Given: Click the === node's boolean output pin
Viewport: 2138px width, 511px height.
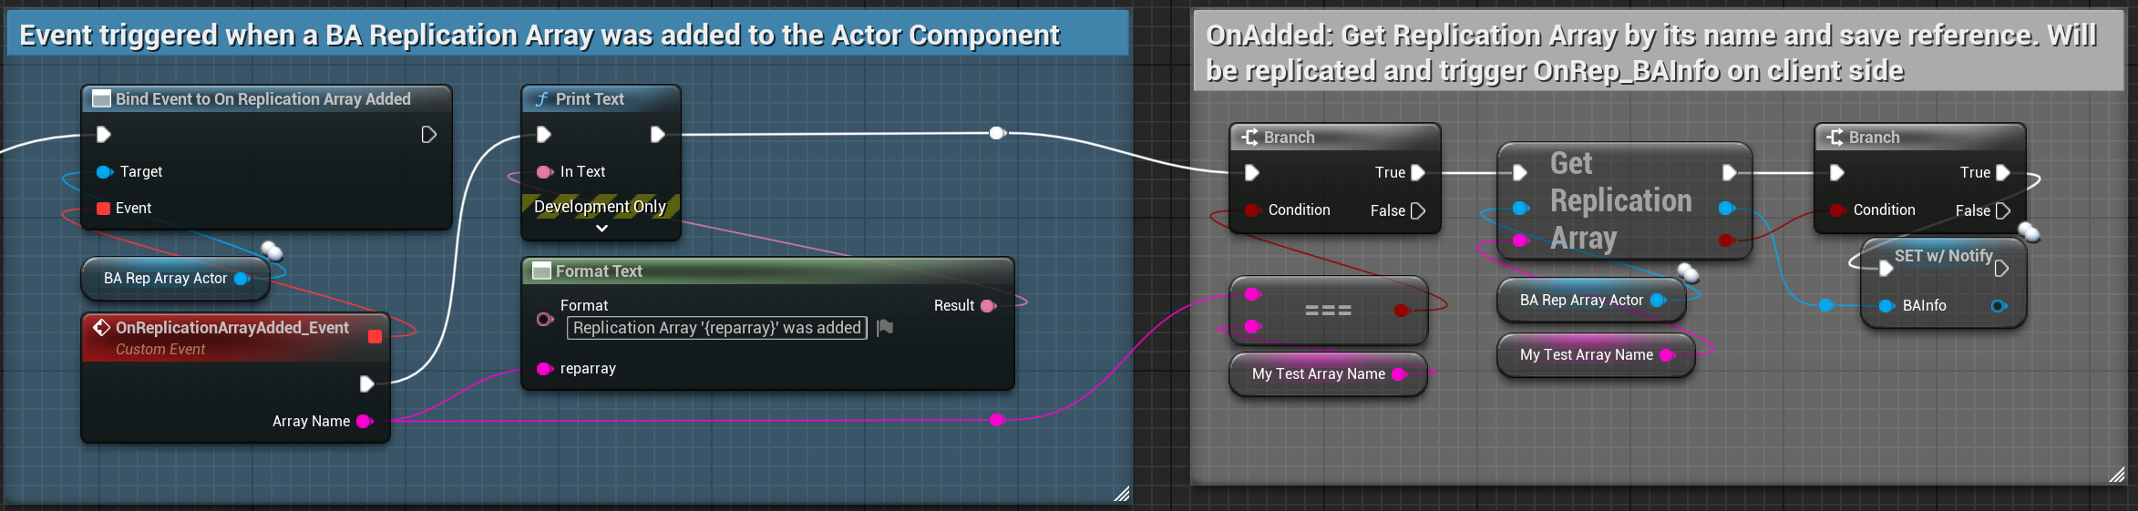Looking at the screenshot, I should pyautogui.click(x=1402, y=311).
